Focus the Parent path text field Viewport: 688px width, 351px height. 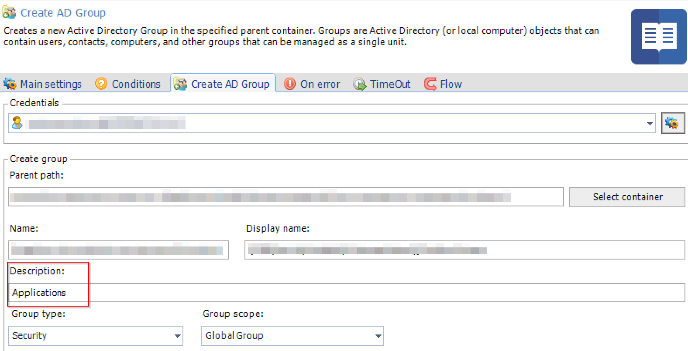click(x=286, y=197)
